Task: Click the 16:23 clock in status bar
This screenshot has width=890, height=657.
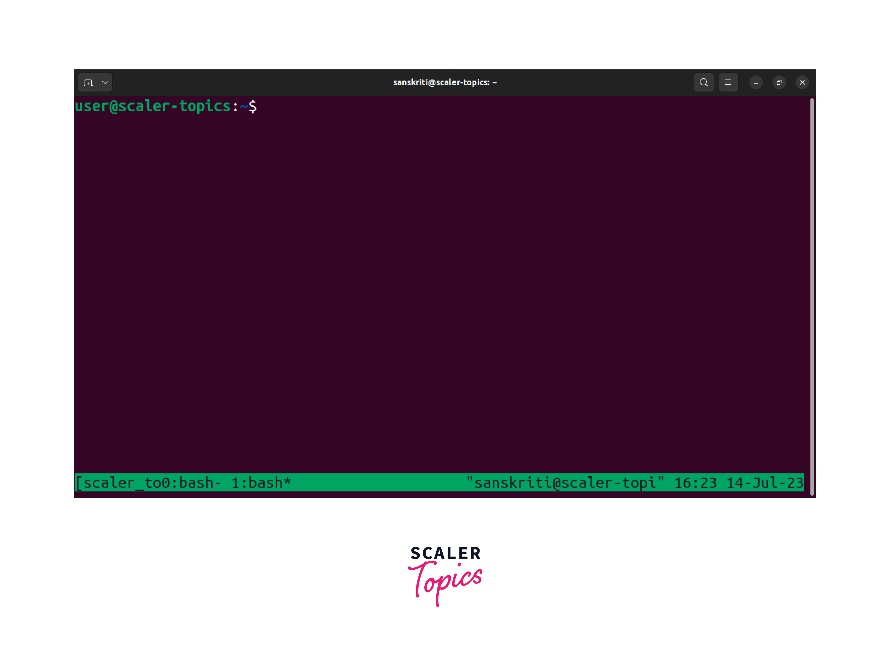Action: click(x=695, y=483)
